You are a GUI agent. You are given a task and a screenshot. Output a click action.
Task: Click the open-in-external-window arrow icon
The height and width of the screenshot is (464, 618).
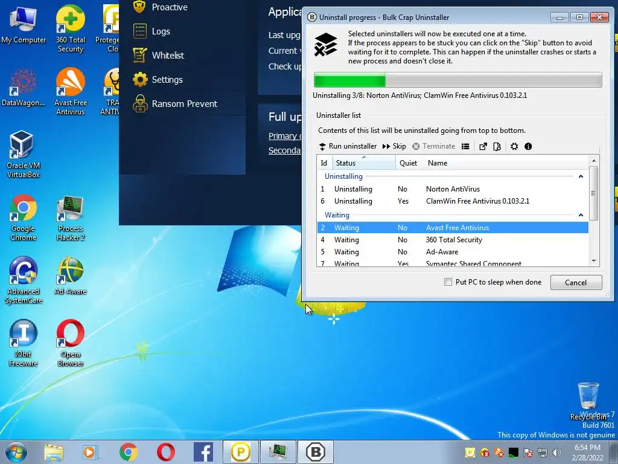pos(483,146)
